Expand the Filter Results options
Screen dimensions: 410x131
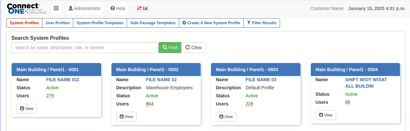pyautogui.click(x=262, y=23)
